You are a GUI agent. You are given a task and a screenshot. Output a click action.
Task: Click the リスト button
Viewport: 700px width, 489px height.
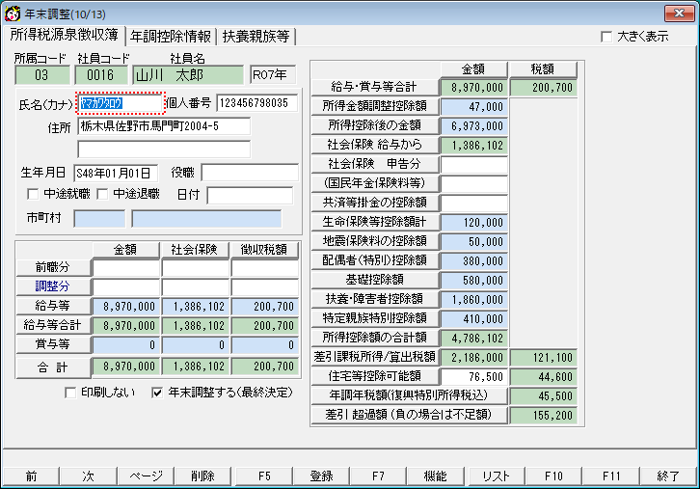[495, 476]
